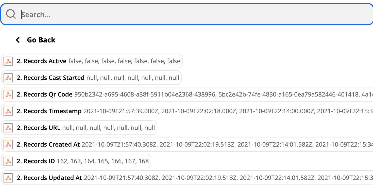The width and height of the screenshot is (373, 186).
Task: Click webhook icon beside Records Updated At
Action: tap(8, 178)
